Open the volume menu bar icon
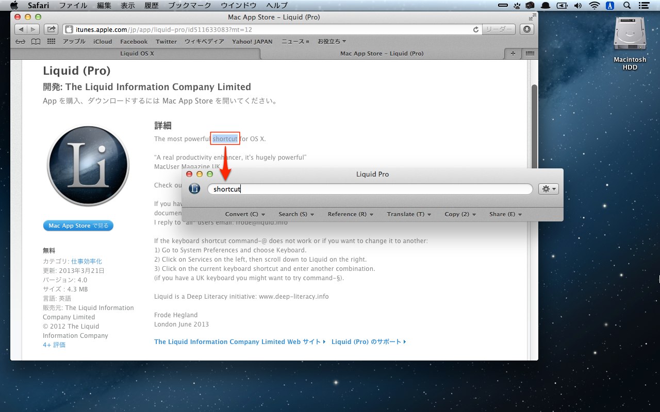660x412 pixels. (x=577, y=6)
